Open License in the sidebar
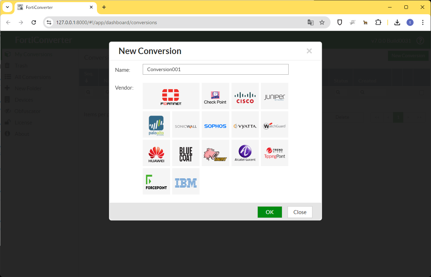The width and height of the screenshot is (431, 277). 23,123
